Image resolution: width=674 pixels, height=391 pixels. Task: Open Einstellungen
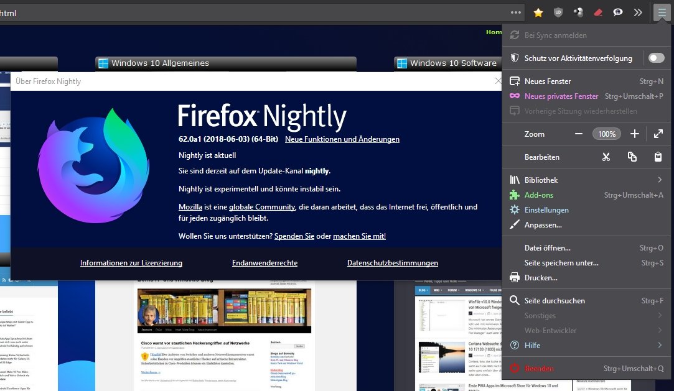click(586, 210)
